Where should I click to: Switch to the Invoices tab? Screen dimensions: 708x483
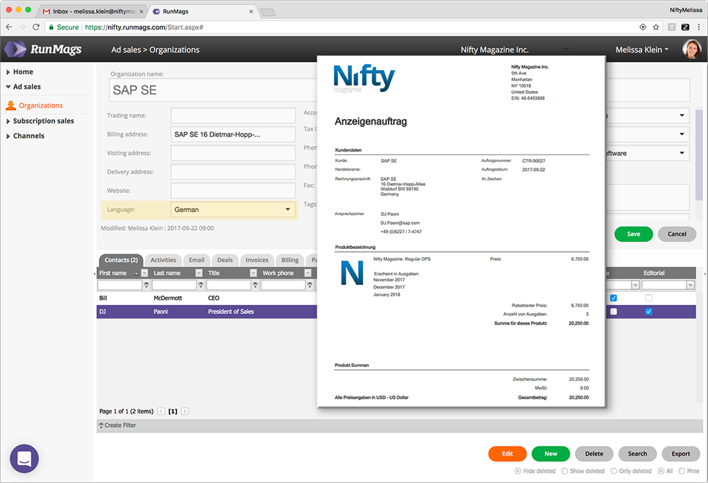[257, 260]
